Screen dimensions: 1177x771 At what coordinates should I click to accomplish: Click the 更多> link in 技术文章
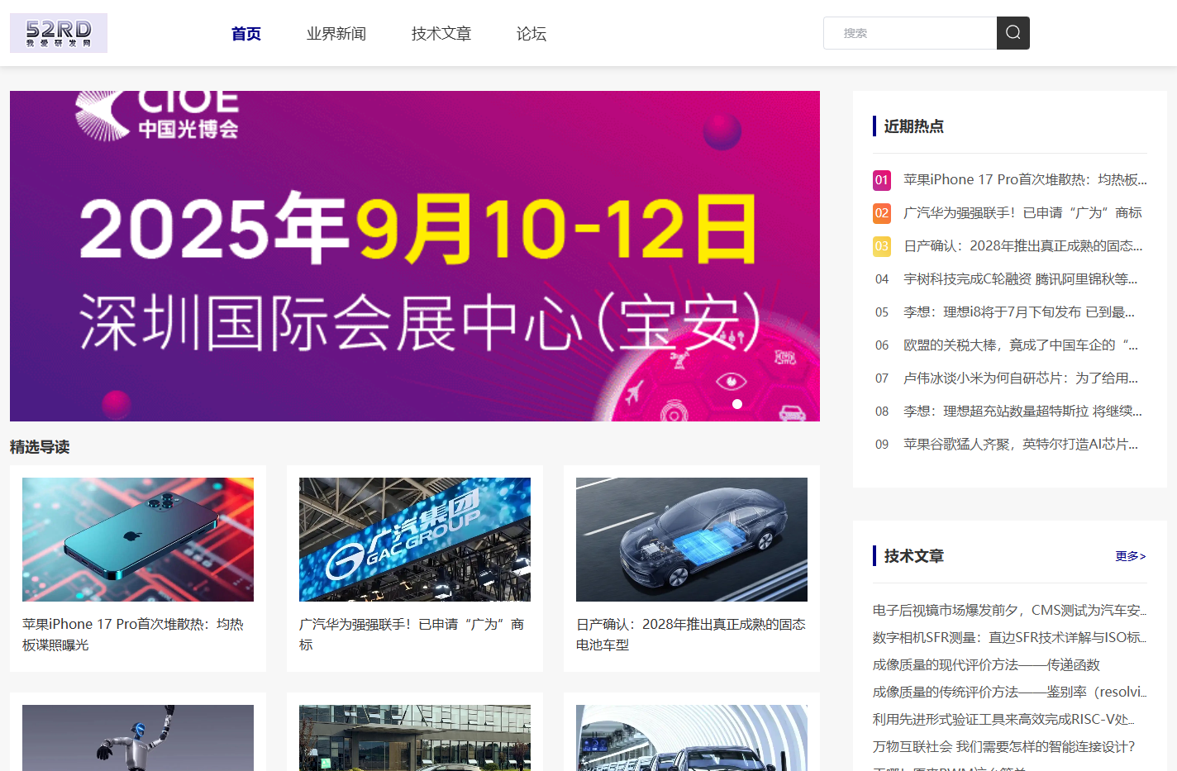[1131, 556]
